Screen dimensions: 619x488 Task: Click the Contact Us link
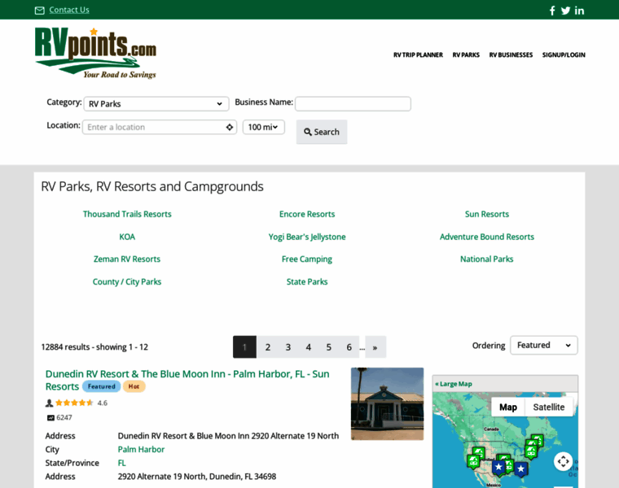click(x=69, y=10)
